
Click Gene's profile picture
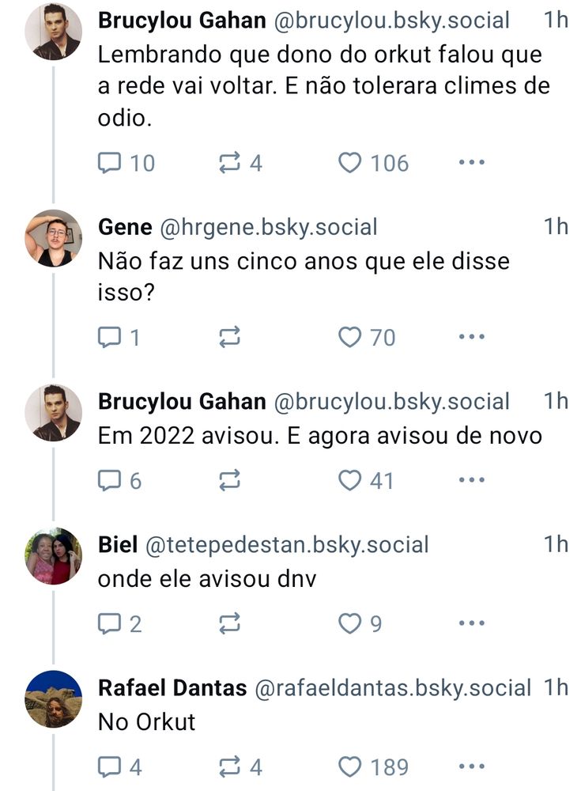(x=53, y=238)
